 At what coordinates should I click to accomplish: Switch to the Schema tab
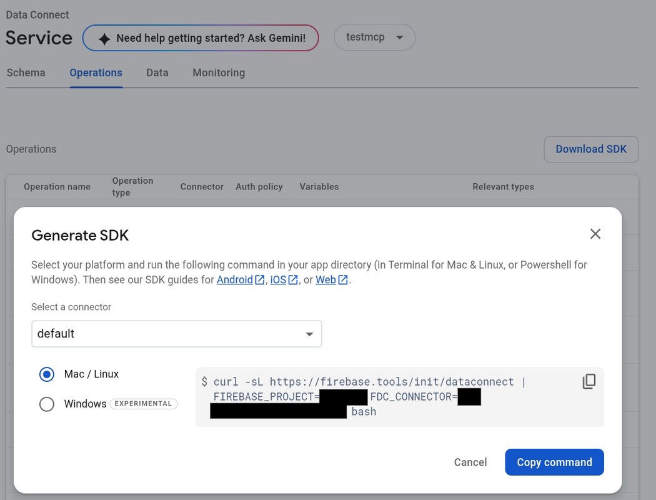point(26,72)
